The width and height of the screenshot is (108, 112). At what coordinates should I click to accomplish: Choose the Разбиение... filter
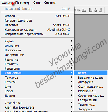(x=90, y=91)
